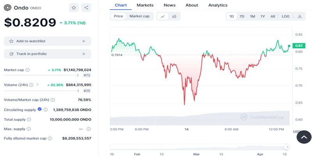Open Volume (24h) info tooltip
312x156 pixels.
coord(31,85)
